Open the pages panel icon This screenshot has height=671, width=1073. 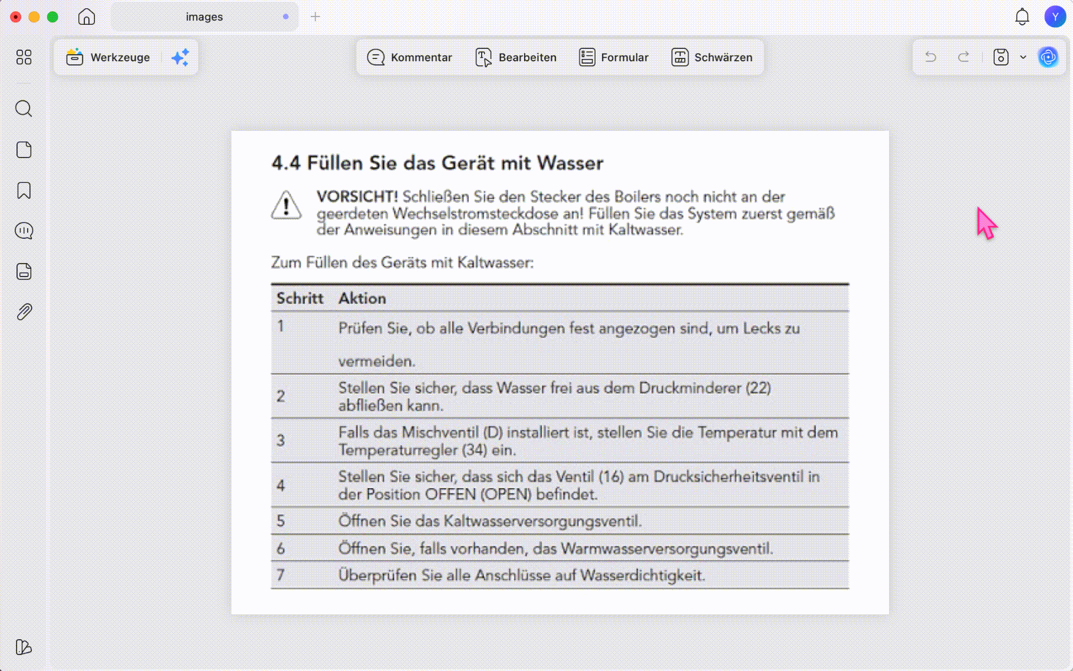[24, 150]
